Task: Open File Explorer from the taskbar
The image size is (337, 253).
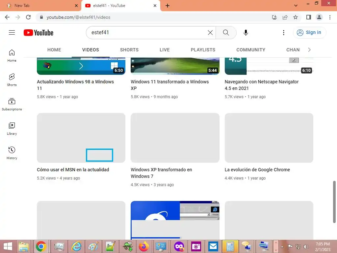Action: [x=24, y=246]
